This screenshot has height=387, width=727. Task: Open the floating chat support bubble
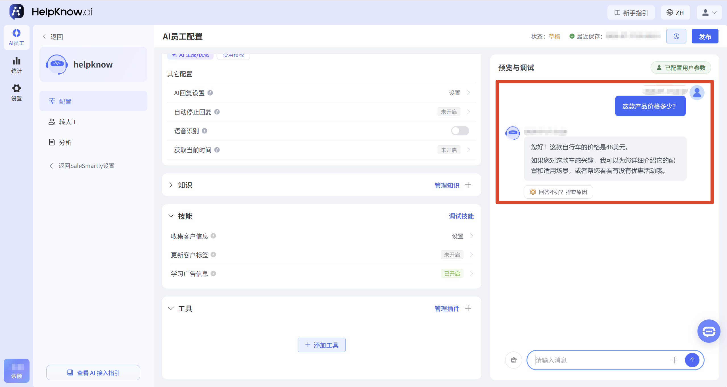coord(709,331)
